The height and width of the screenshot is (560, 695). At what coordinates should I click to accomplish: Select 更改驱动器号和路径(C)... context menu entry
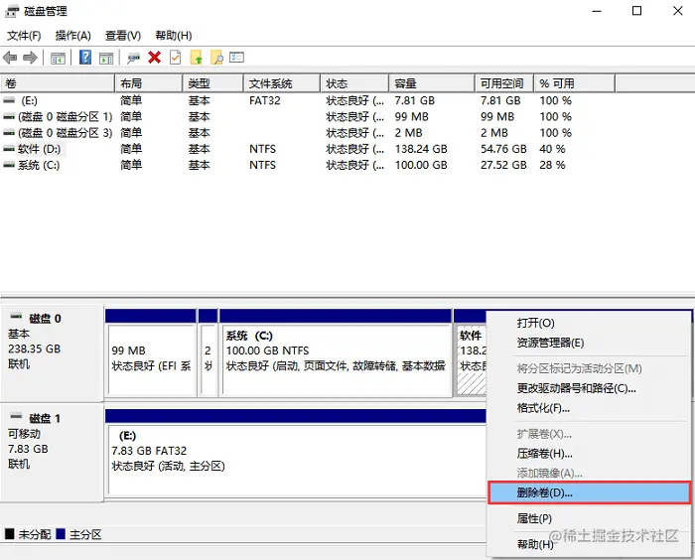(589, 388)
